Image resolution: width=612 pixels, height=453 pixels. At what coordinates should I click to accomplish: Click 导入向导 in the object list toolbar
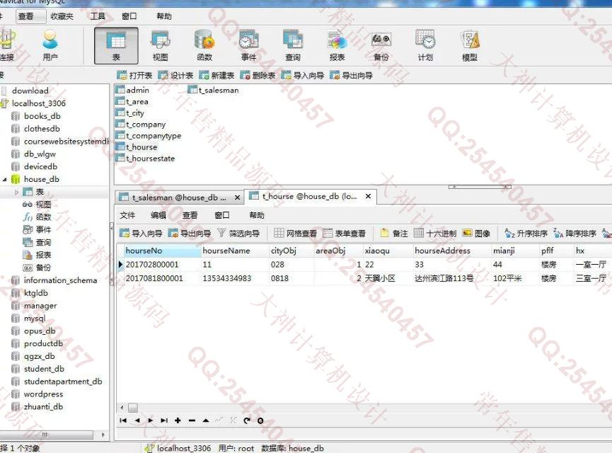pyautogui.click(x=303, y=75)
